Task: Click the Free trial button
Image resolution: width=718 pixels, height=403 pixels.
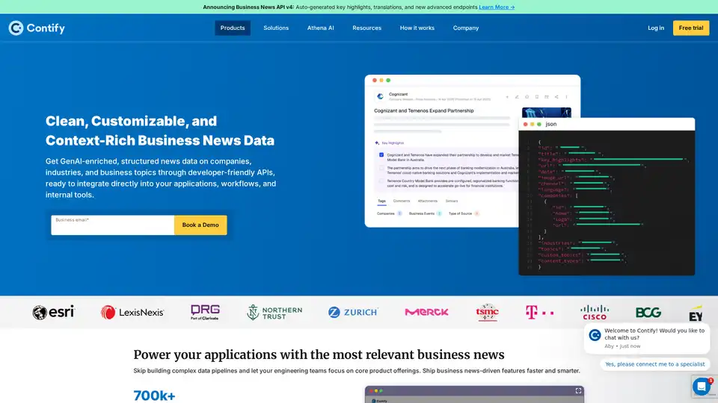Action: point(691,28)
